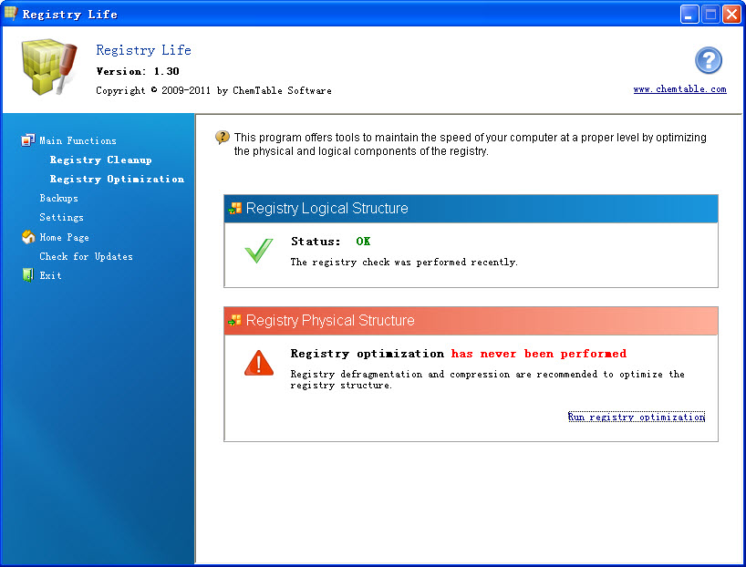Select the Main Functions text label
Image resolution: width=746 pixels, height=567 pixels.
pos(78,140)
